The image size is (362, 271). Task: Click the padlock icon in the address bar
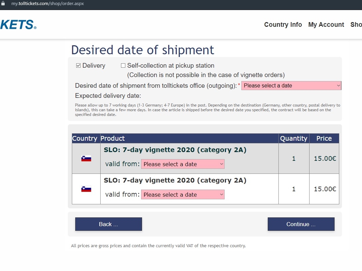(x=3, y=3)
